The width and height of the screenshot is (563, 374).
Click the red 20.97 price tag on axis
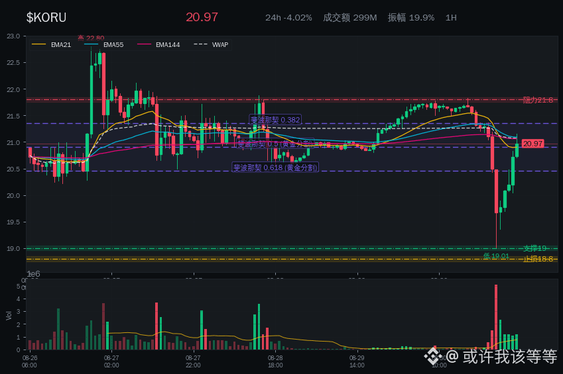coord(532,144)
